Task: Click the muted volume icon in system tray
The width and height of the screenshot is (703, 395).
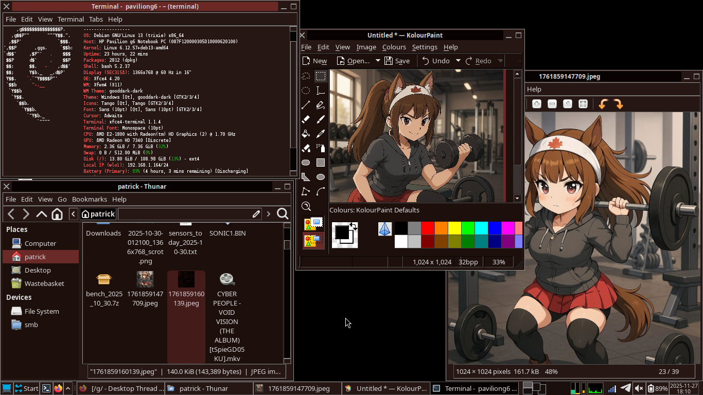Action: click(x=639, y=388)
